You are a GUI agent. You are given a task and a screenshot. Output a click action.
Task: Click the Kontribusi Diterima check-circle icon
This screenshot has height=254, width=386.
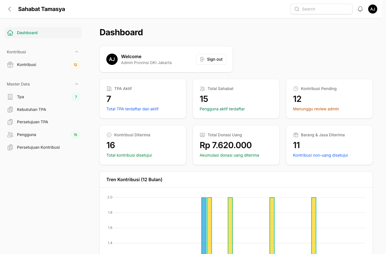click(109, 135)
